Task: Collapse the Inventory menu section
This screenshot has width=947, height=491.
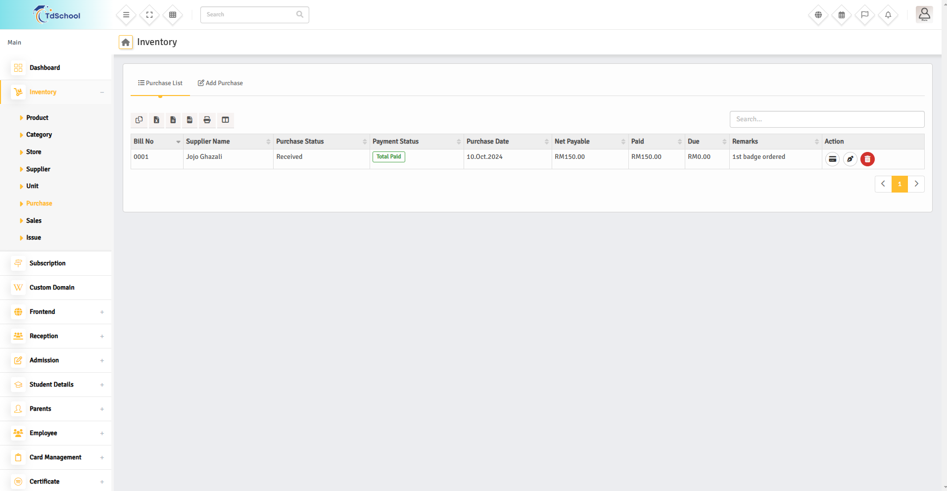Action: (102, 92)
